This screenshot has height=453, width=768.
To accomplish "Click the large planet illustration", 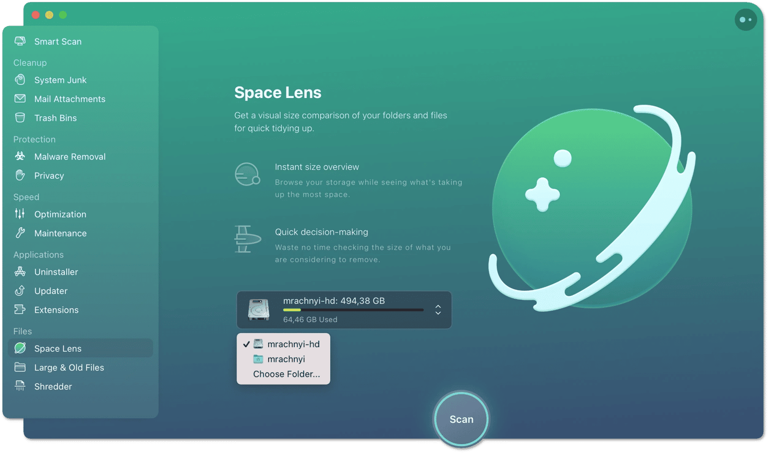I will click(x=592, y=208).
